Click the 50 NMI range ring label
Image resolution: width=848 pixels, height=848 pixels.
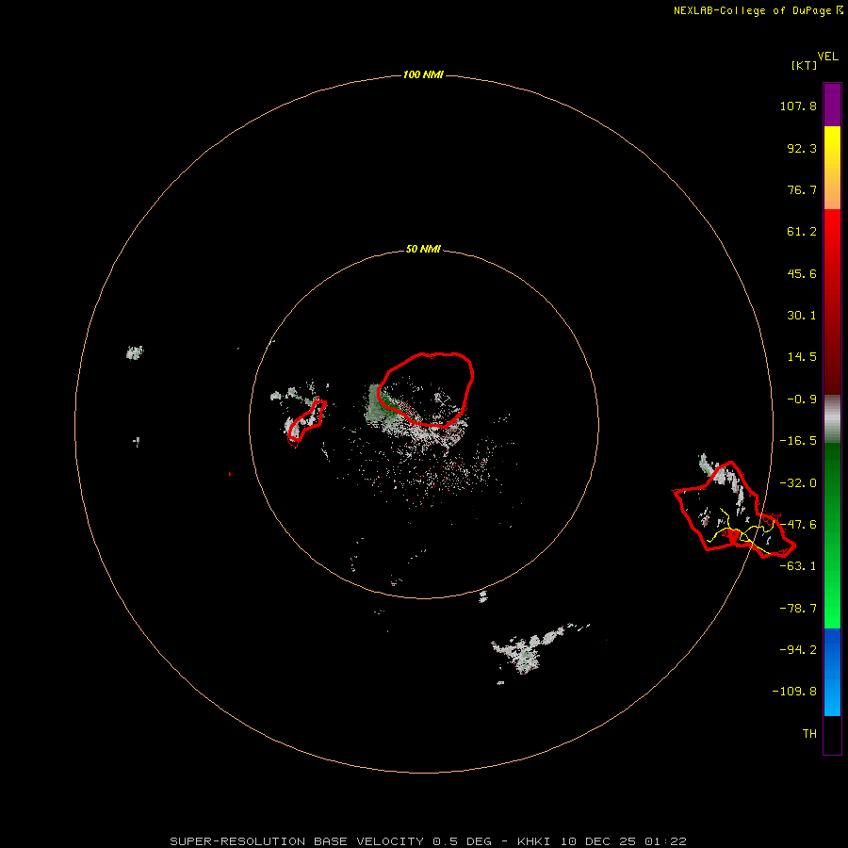[x=423, y=249]
